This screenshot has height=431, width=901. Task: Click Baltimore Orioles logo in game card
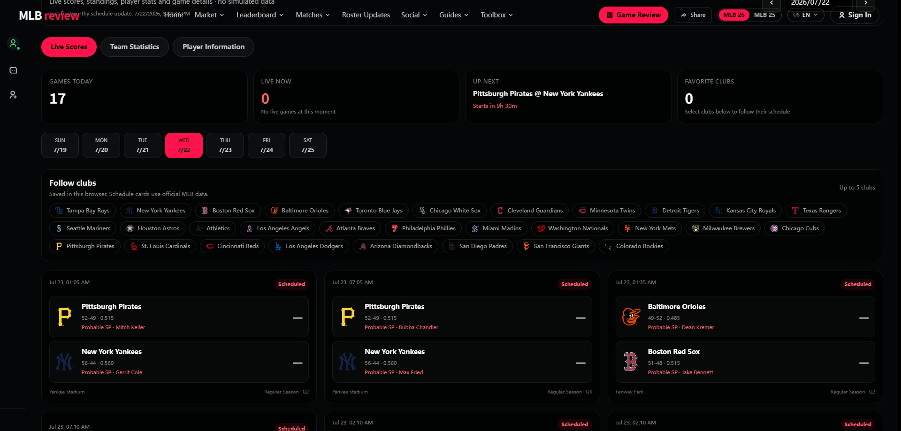click(631, 317)
